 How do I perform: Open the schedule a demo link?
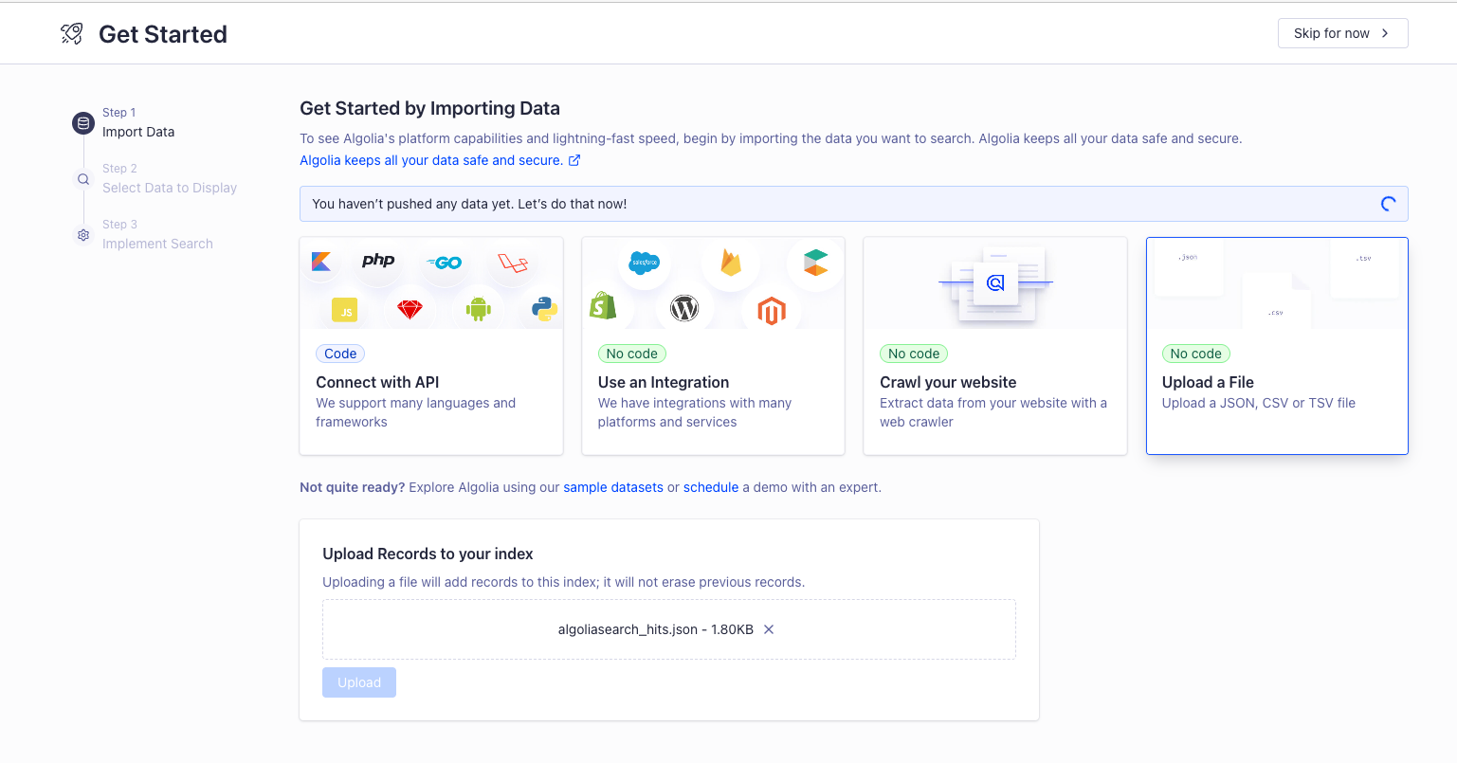711,487
